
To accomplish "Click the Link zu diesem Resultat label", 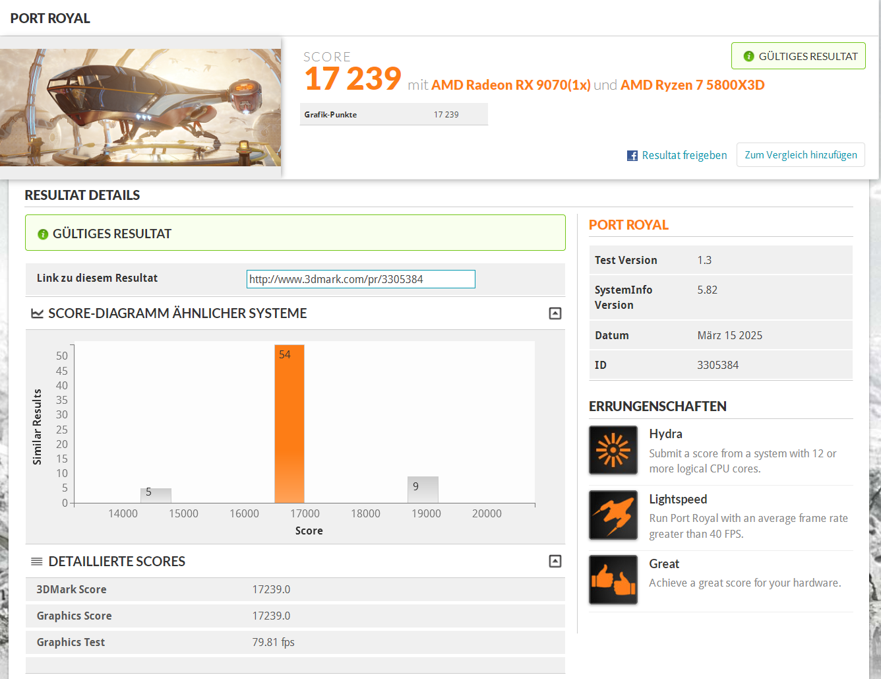I will click(97, 278).
